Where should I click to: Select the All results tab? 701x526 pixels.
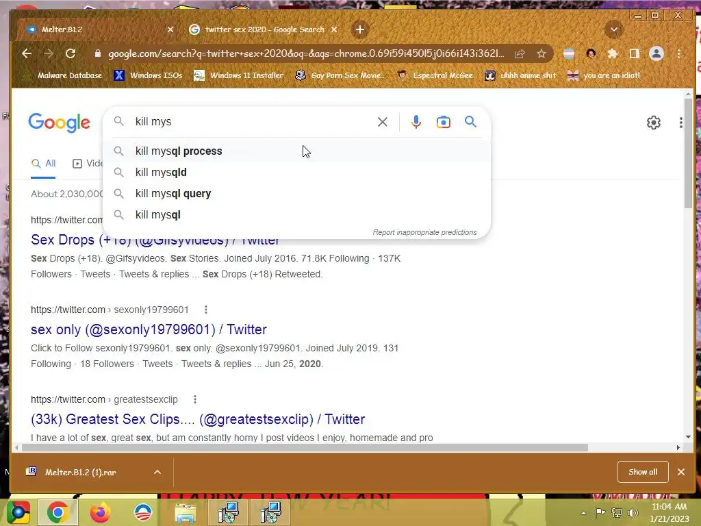pos(43,164)
